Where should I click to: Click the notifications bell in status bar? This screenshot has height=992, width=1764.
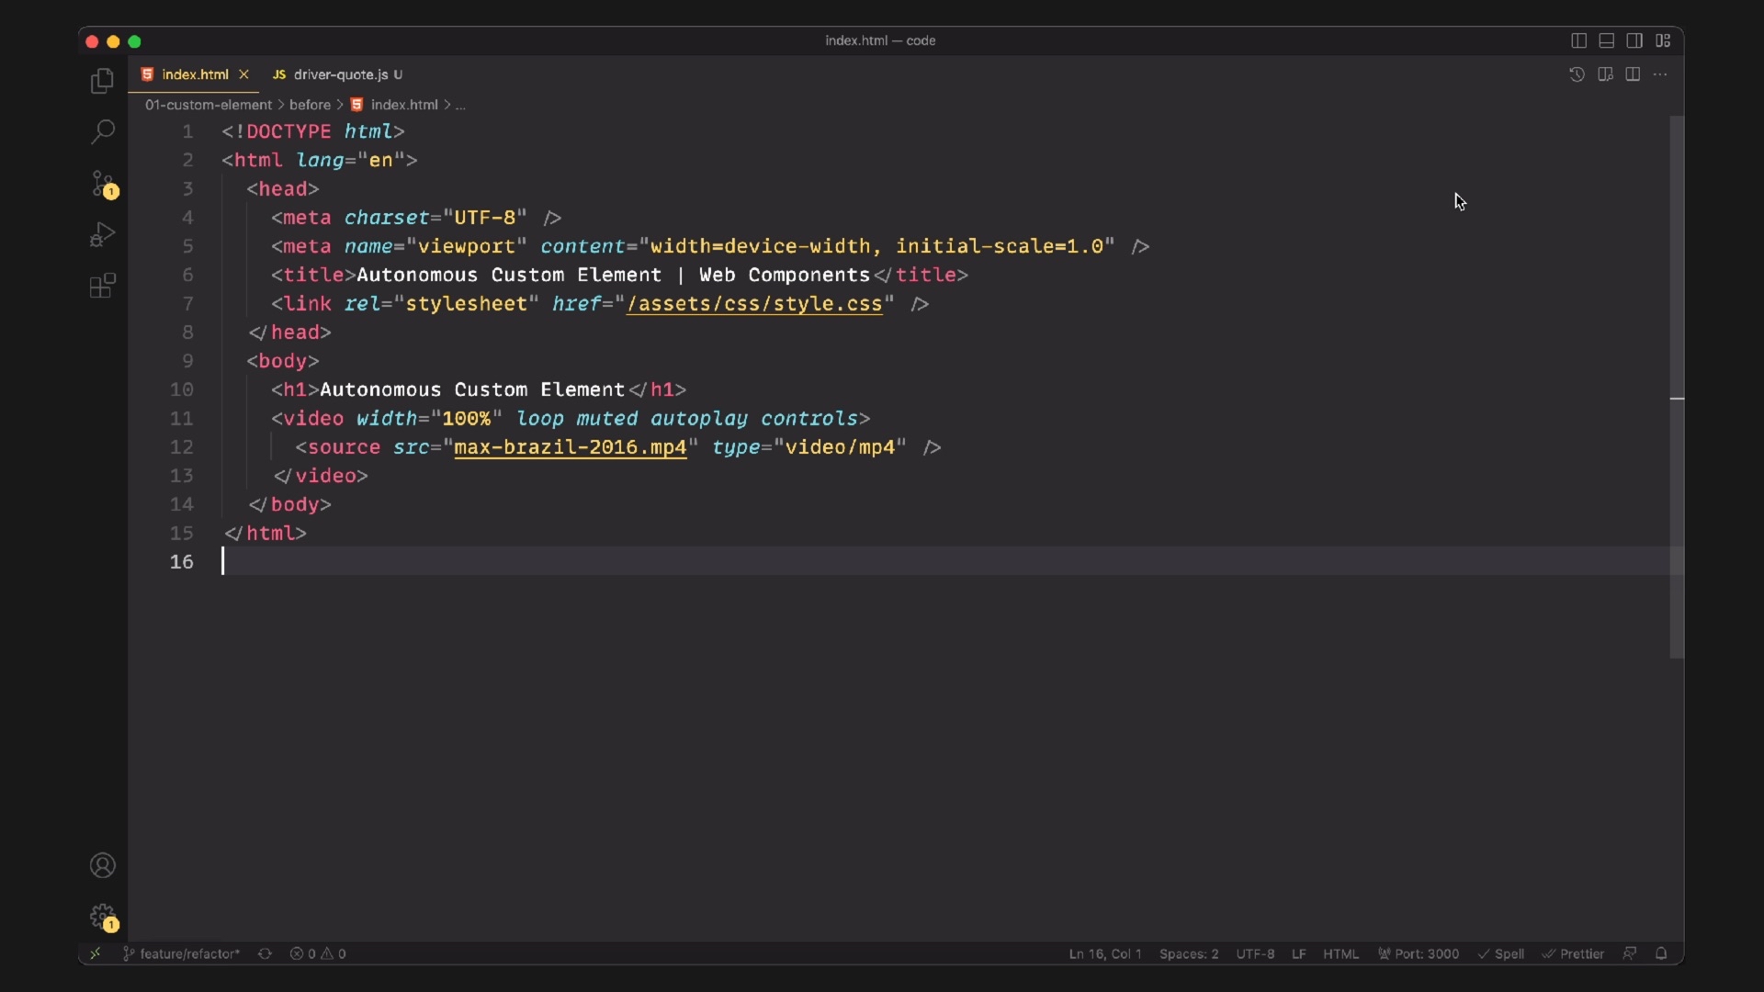tap(1661, 953)
